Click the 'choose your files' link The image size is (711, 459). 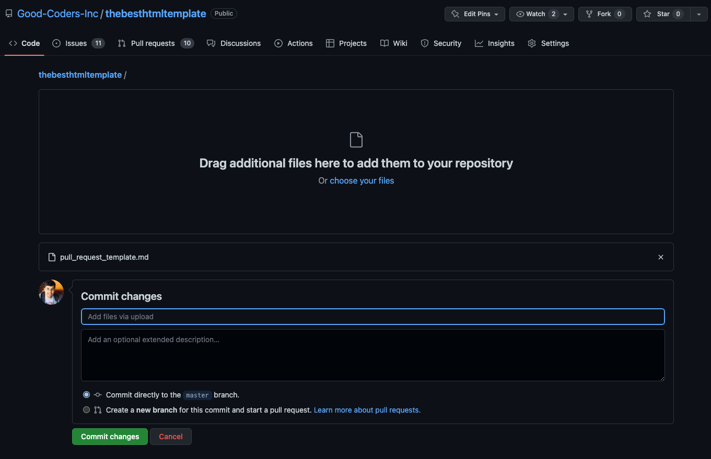362,180
